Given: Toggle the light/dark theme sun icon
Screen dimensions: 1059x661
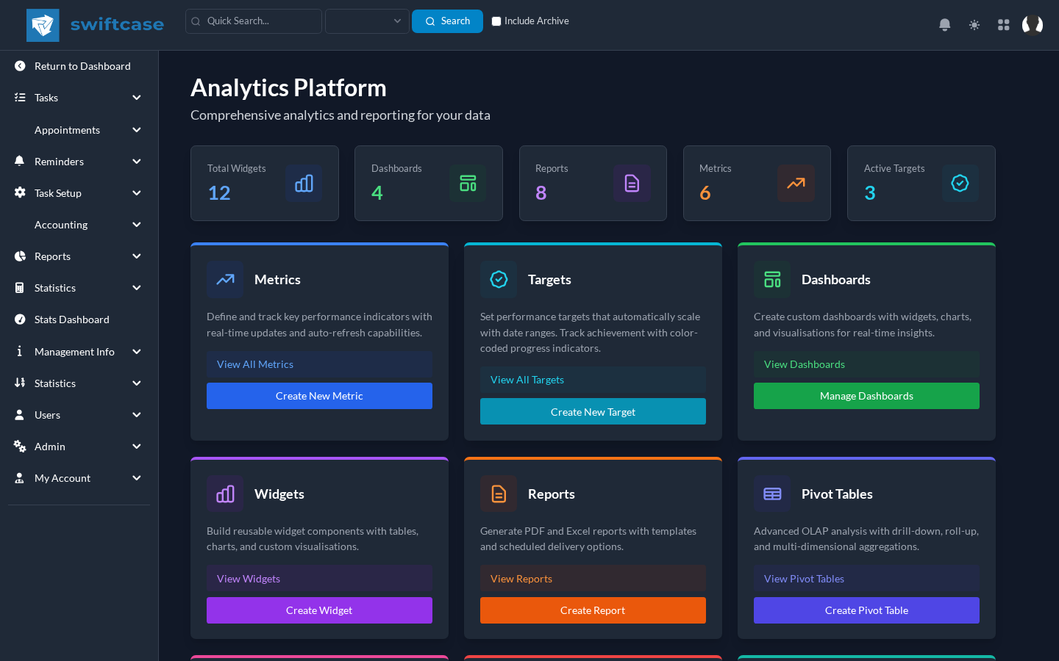Looking at the screenshot, I should [974, 25].
